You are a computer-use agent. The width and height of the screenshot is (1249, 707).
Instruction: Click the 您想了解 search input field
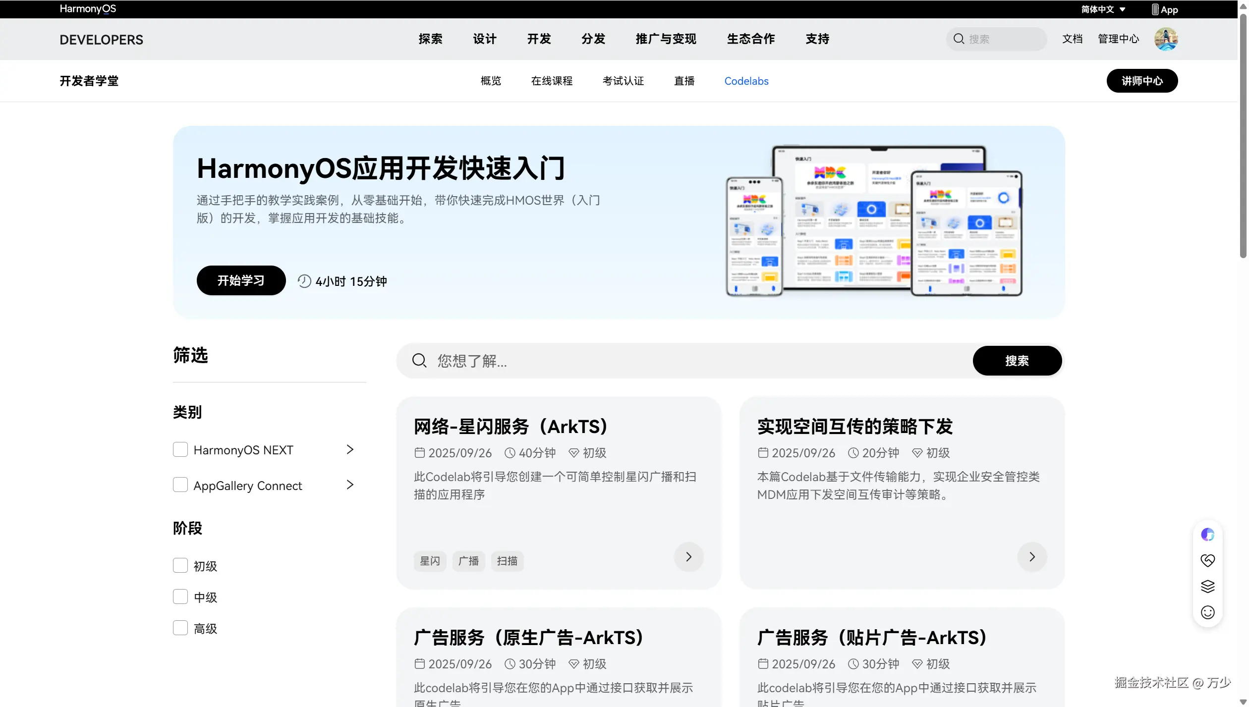pyautogui.click(x=694, y=361)
